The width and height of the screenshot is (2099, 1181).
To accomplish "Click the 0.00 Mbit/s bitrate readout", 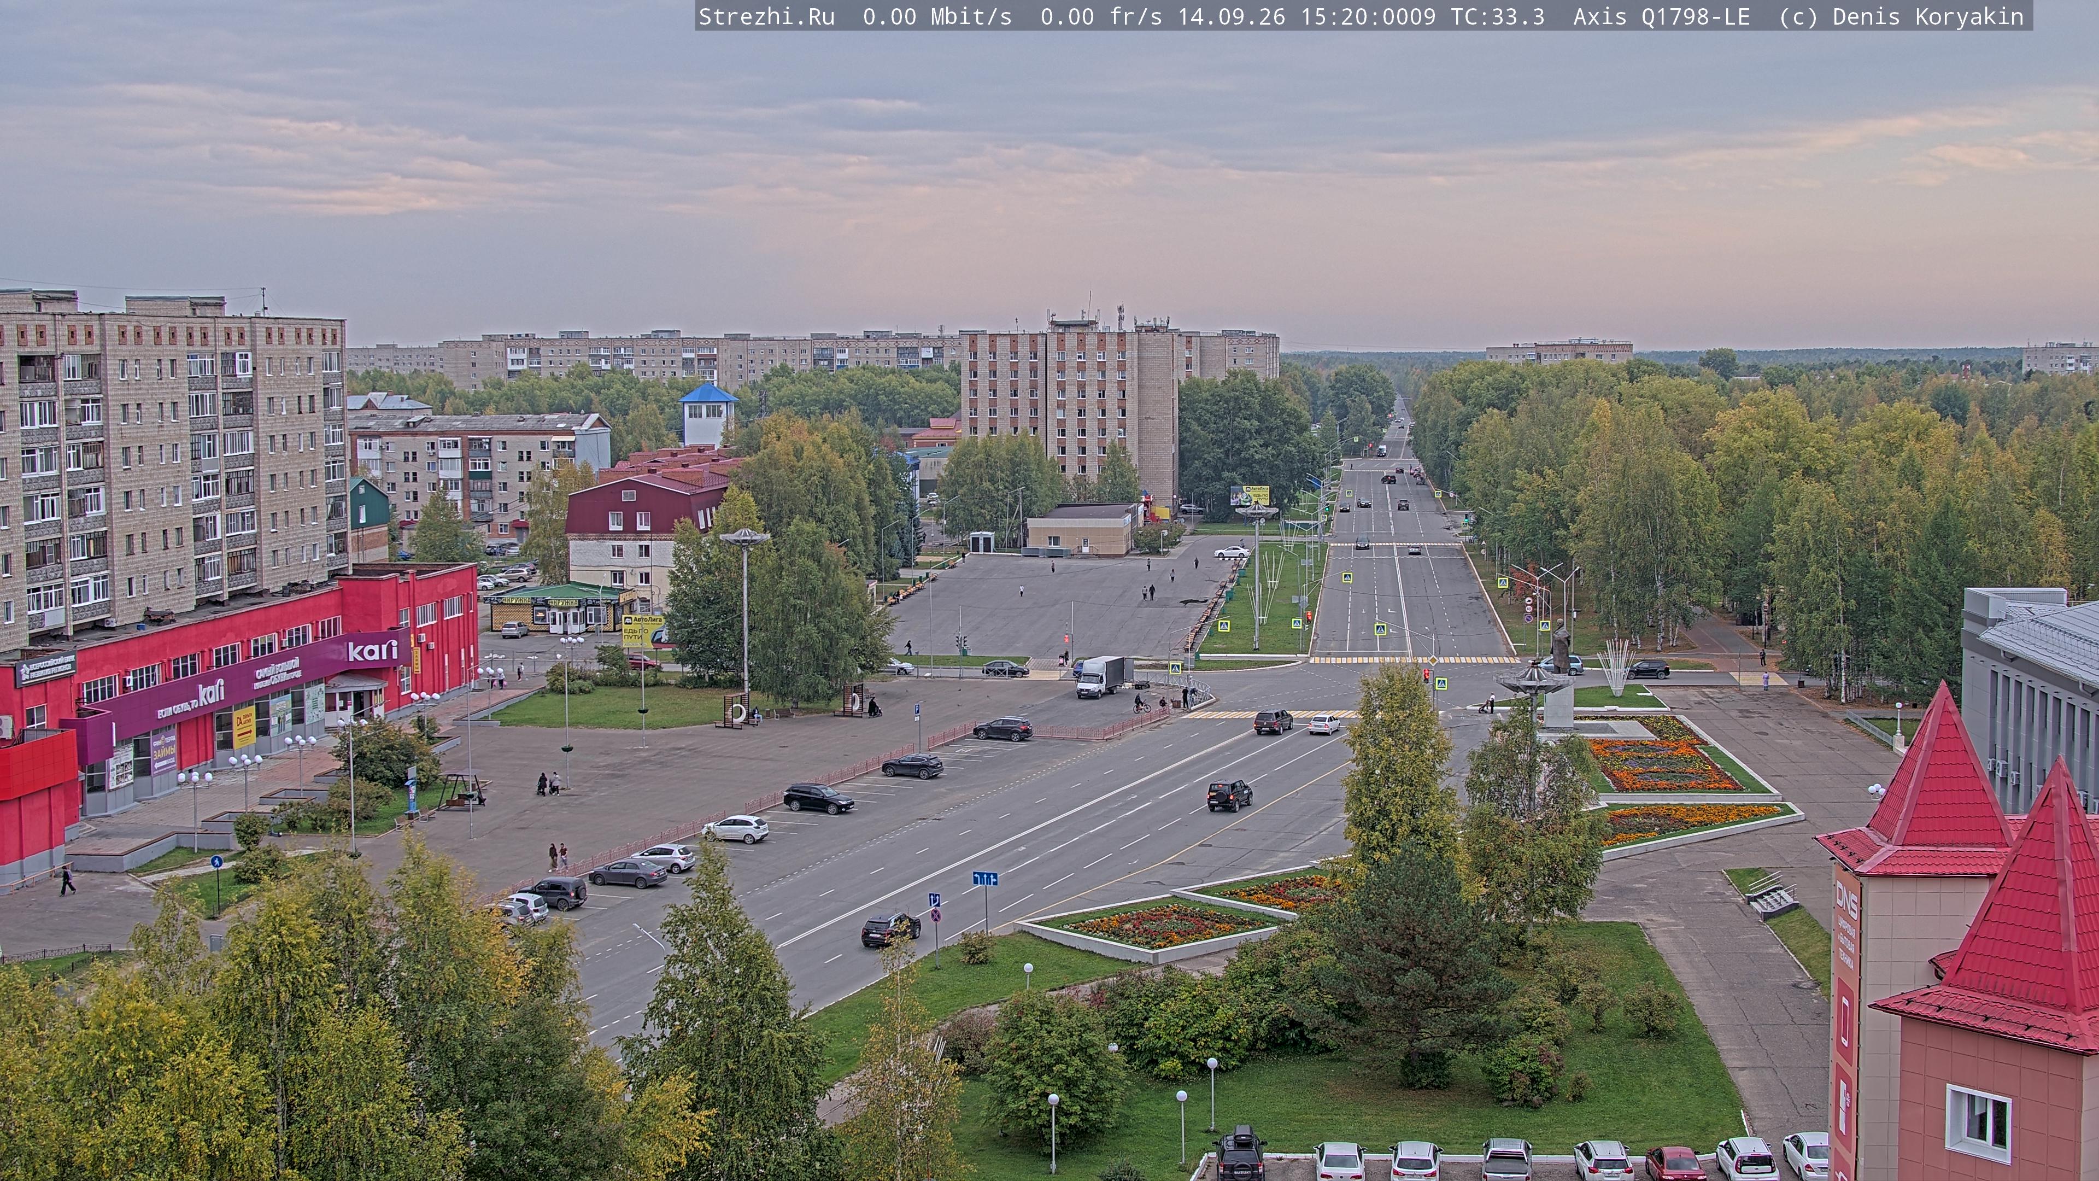I will [x=936, y=16].
